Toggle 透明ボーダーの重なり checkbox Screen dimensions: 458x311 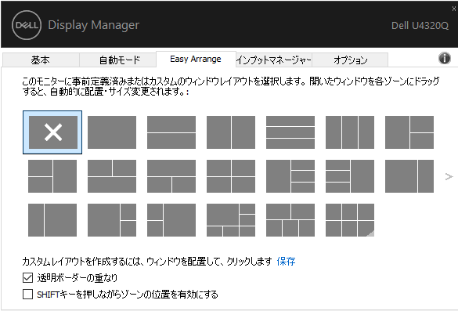tap(27, 277)
